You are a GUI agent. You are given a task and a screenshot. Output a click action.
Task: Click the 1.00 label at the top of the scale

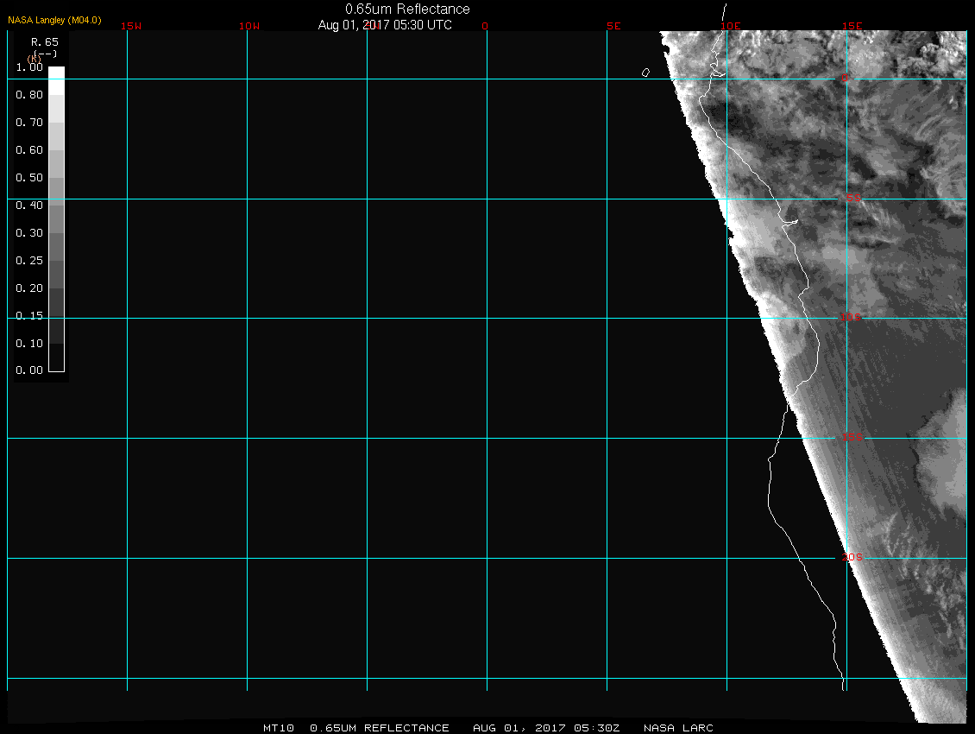coord(29,67)
